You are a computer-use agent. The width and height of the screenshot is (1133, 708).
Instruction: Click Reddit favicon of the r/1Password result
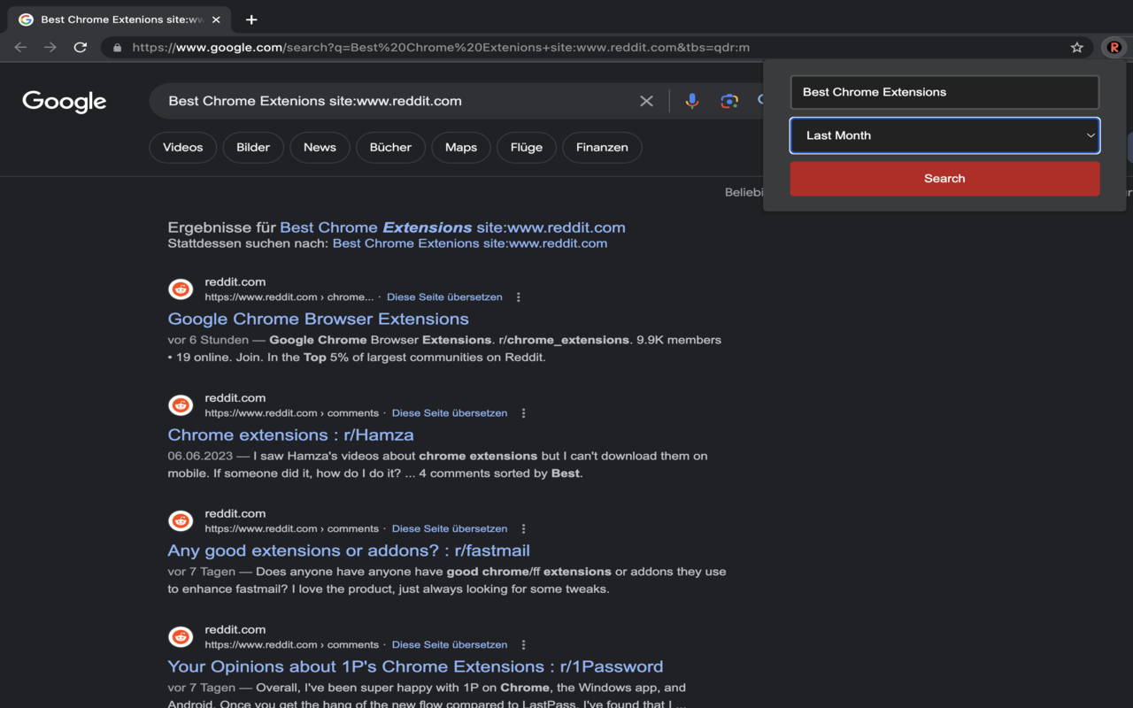coord(181,637)
